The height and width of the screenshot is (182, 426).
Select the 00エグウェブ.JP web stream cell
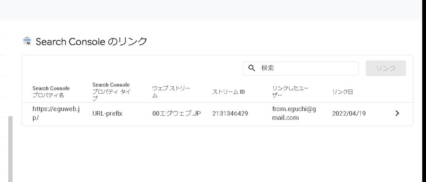(176, 113)
